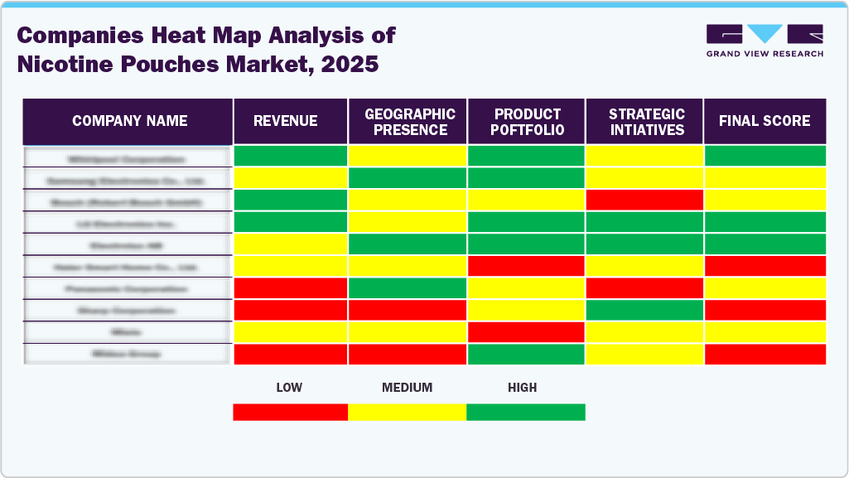Select the red LOW legend swatch
The width and height of the screenshot is (849, 478).
[290, 411]
